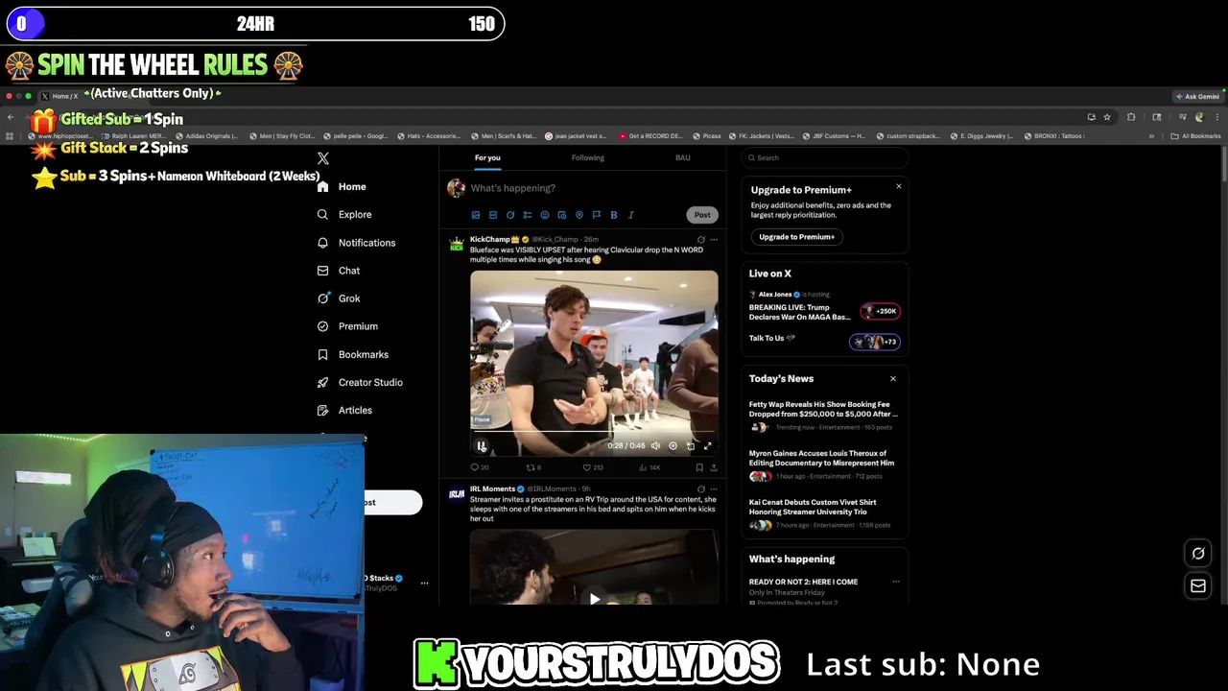Open KickChamp profile avatar
Image resolution: width=1228 pixels, height=691 pixels.
coord(457,244)
